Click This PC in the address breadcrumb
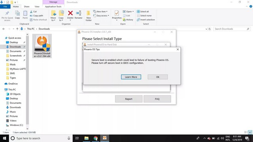253x142 pixels. (x=31, y=29)
